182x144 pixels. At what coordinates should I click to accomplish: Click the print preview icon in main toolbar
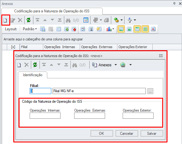pyautogui.click(x=96, y=20)
